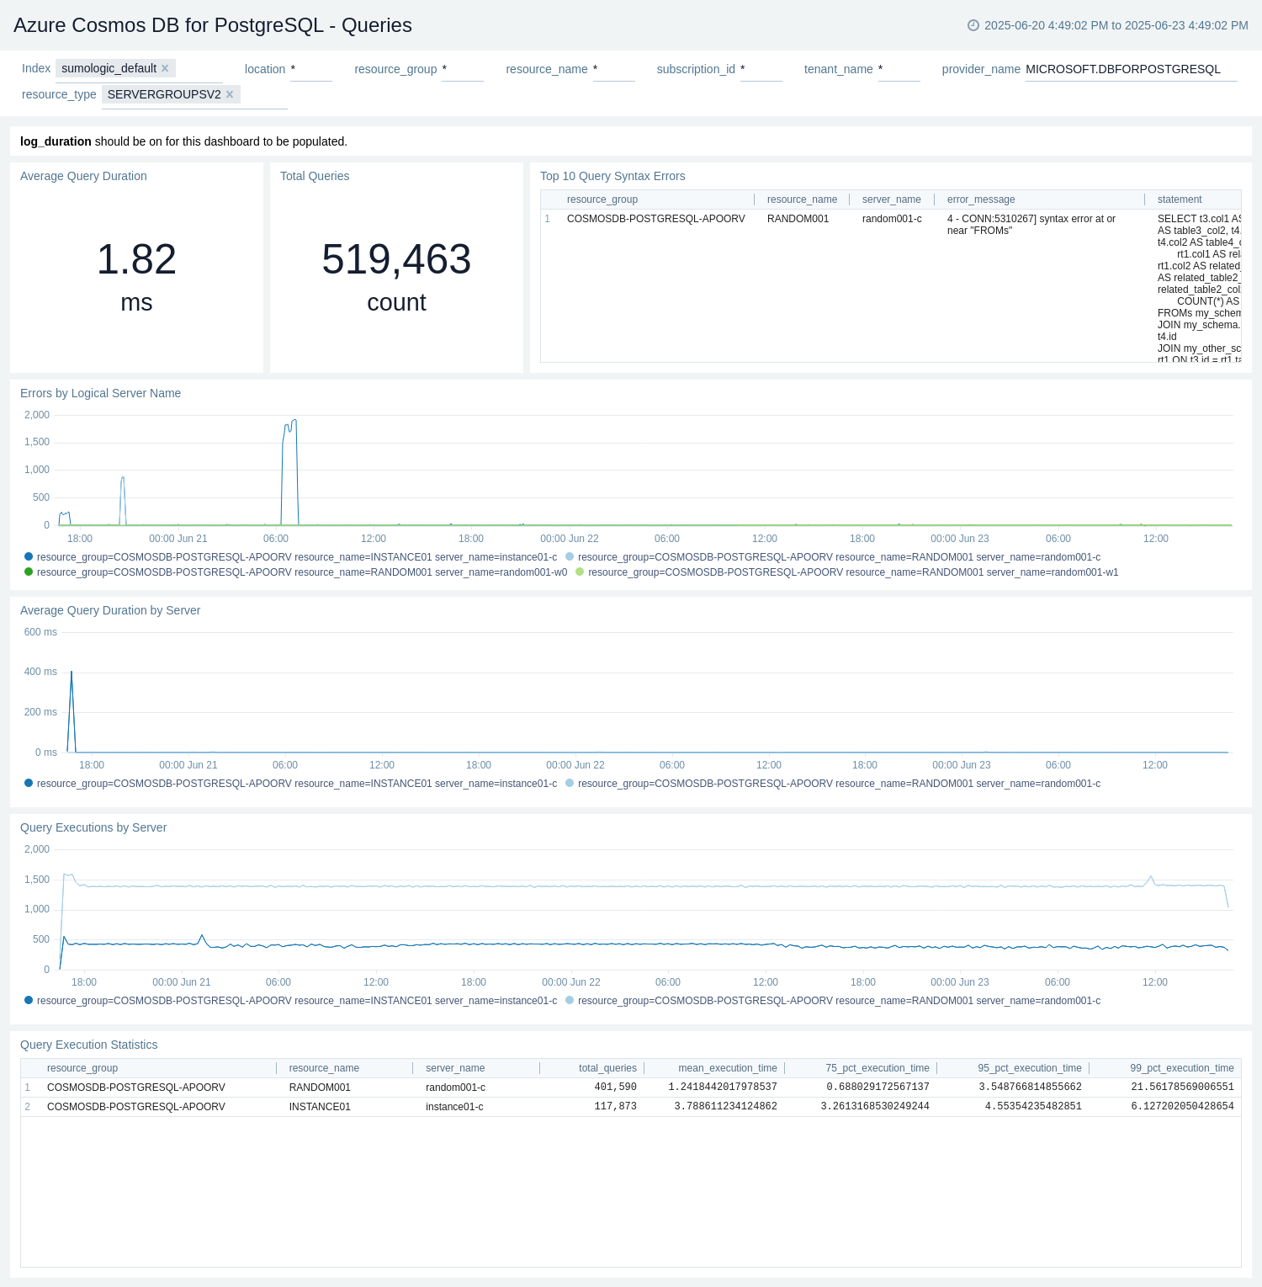Sort statistics by 99_pct_execution_time column
The width and height of the screenshot is (1262, 1287).
tap(1182, 1068)
